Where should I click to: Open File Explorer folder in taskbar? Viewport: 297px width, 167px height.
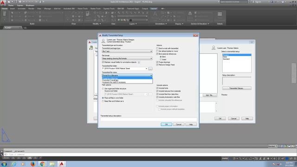click(52, 164)
